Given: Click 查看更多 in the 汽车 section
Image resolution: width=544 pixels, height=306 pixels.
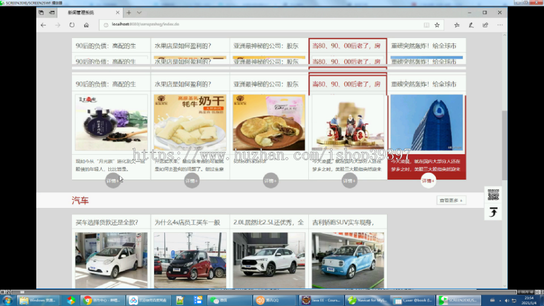Looking at the screenshot, I should (x=451, y=201).
